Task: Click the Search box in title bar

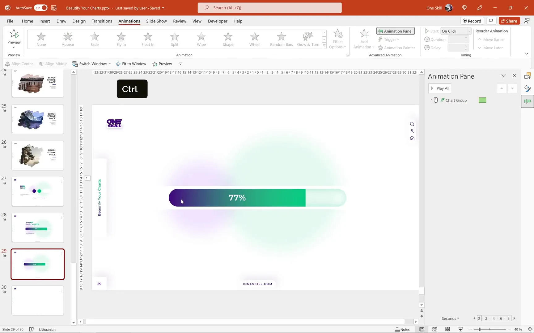Action: (x=269, y=8)
